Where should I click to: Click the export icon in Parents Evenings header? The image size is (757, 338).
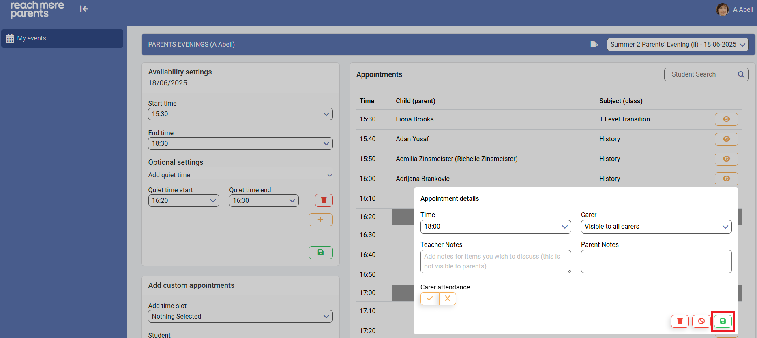pyautogui.click(x=594, y=44)
